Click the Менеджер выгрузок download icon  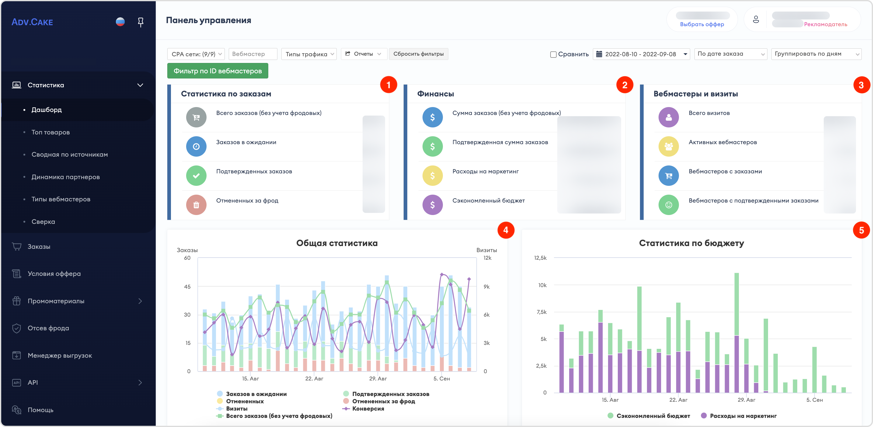17,356
